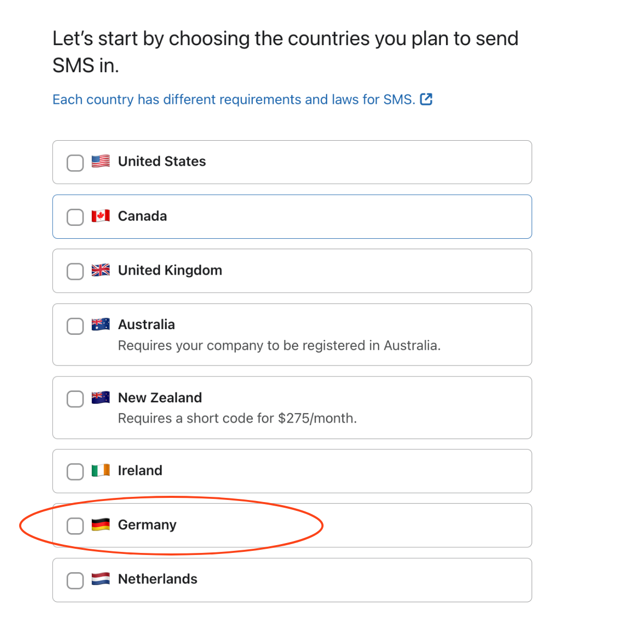Click the Netherlands flag icon
The image size is (623, 623).
pos(101,579)
